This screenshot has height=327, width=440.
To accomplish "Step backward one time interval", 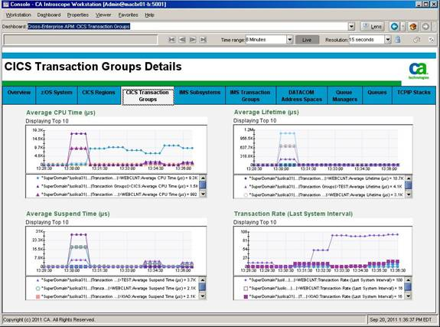I will [182, 40].
